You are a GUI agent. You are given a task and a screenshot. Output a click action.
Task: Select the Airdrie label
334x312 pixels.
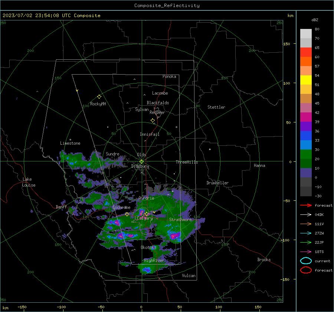[x=146, y=198]
